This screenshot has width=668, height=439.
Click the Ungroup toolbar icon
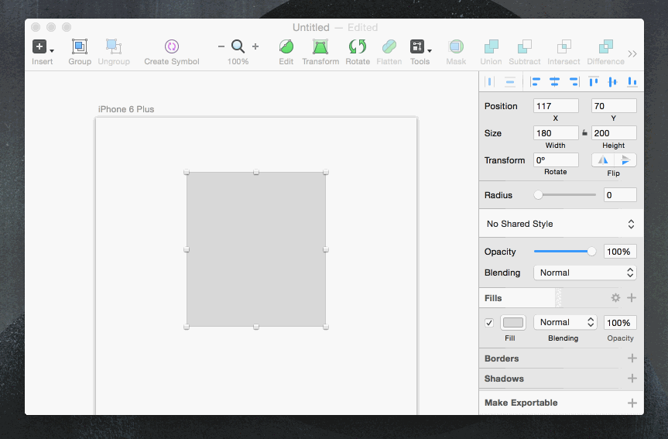114,46
